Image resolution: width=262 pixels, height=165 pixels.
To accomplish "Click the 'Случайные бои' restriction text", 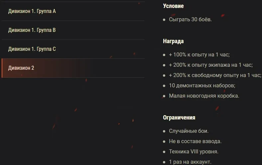I will click(x=189, y=131).
